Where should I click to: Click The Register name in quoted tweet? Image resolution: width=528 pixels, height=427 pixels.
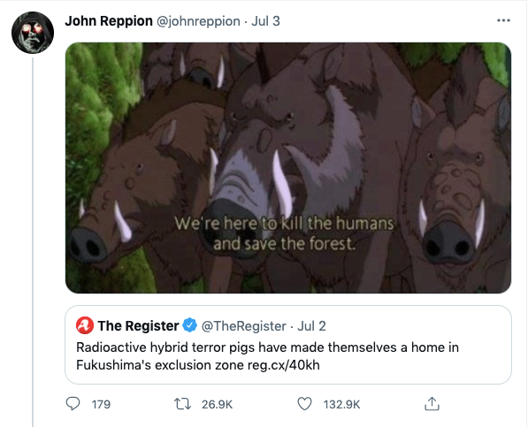coord(138,325)
